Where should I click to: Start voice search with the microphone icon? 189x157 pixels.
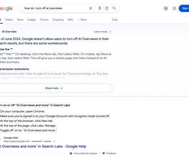click(x=99, y=8)
